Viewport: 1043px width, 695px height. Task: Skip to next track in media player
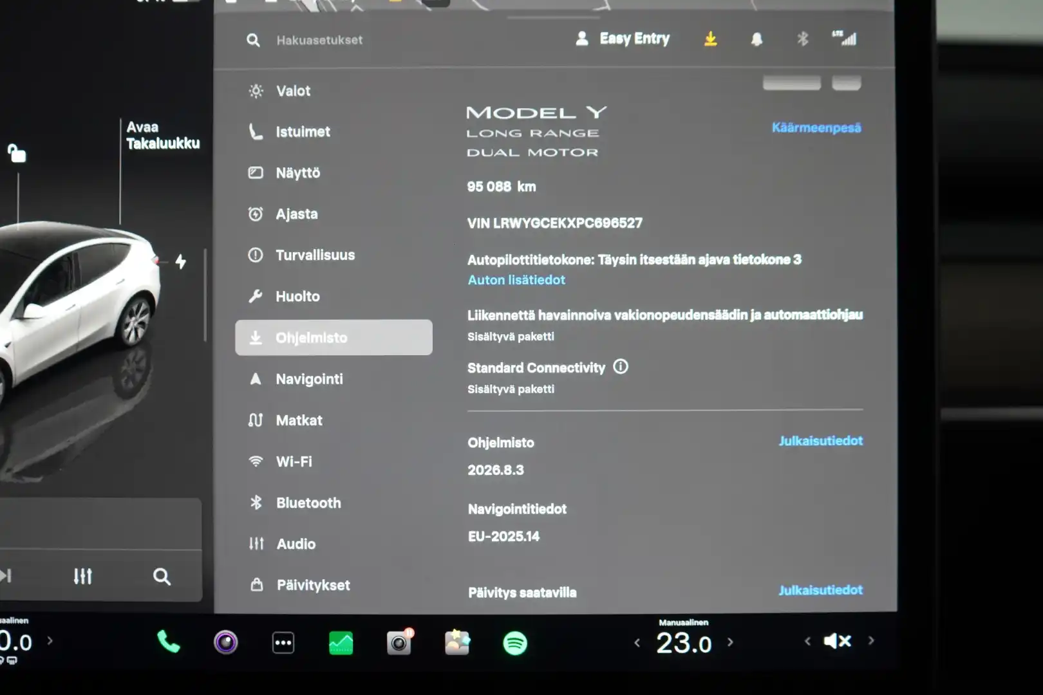coord(6,575)
